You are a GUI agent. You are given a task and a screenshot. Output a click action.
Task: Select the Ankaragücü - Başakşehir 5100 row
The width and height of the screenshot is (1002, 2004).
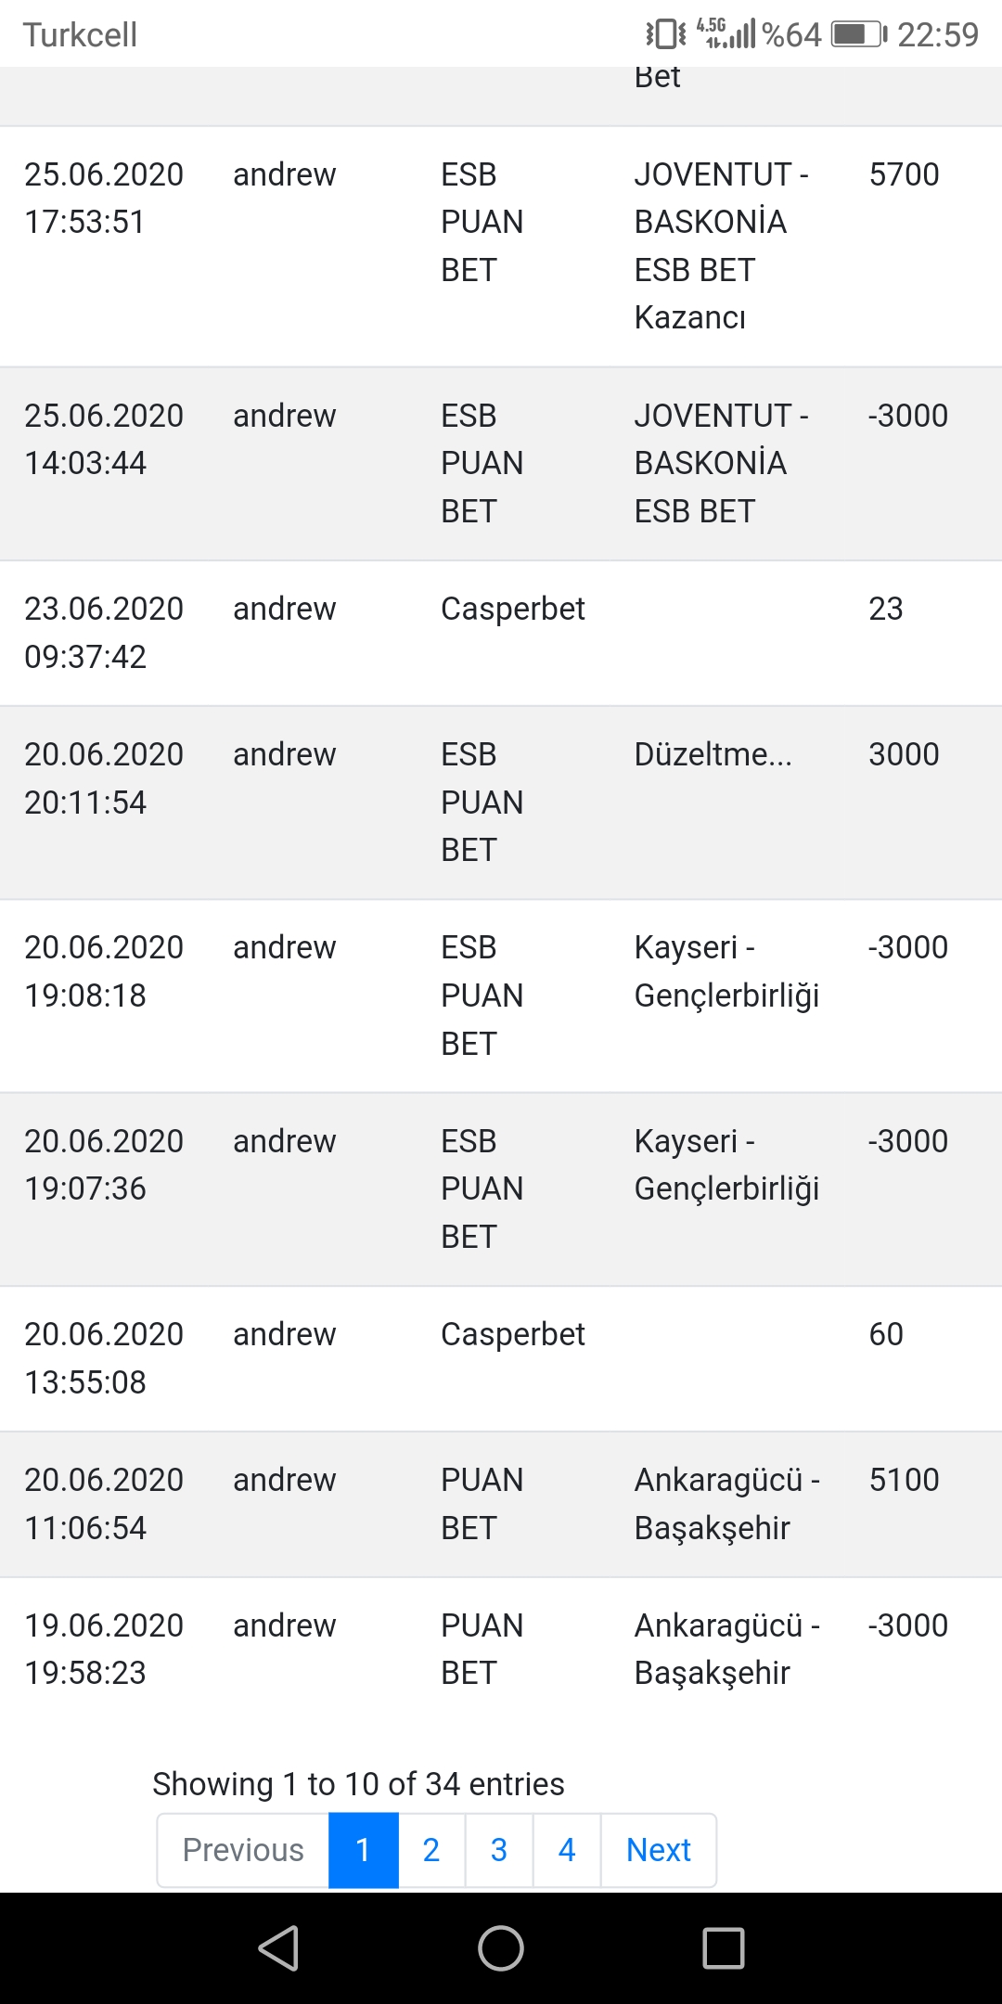[501, 1504]
